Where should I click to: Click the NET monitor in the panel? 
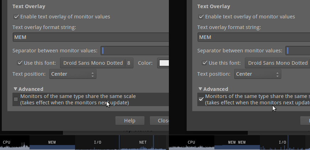pos(143,143)
